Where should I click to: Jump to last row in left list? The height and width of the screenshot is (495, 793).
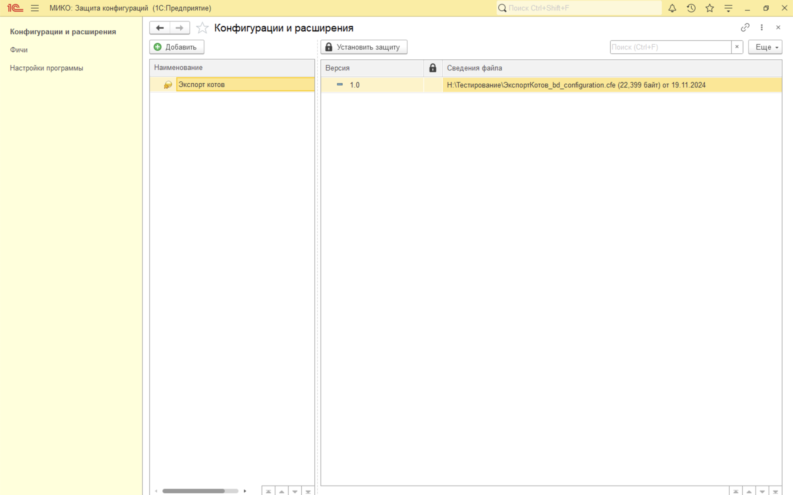(x=308, y=491)
